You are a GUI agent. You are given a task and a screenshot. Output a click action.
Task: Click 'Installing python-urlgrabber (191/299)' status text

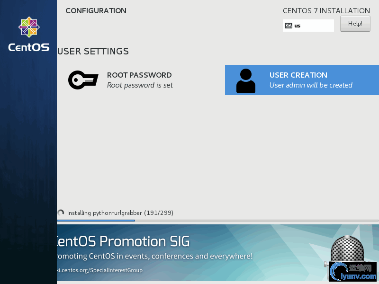[120, 213]
